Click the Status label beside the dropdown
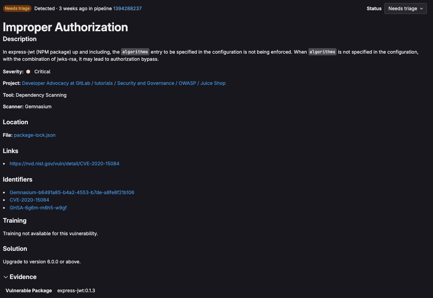The image size is (433, 298). [374, 8]
